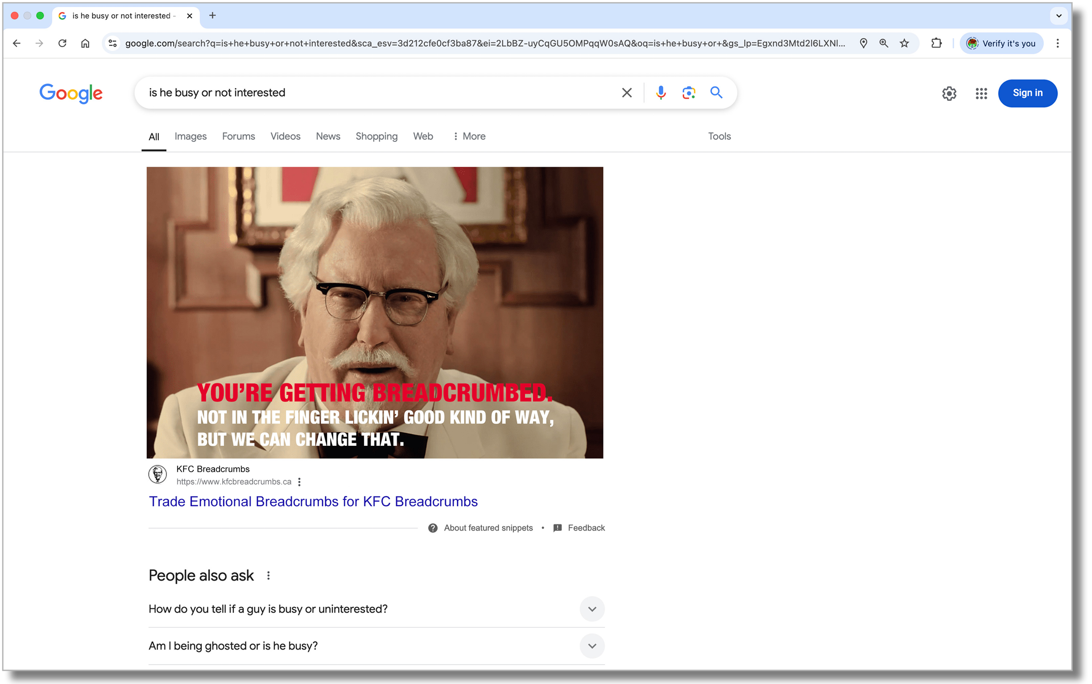Click the blue Sign in button
This screenshot has height=684, width=1092.
coord(1027,93)
